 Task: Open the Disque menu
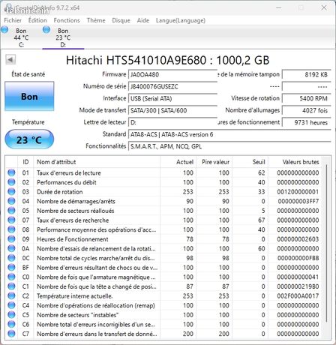tap(121, 20)
